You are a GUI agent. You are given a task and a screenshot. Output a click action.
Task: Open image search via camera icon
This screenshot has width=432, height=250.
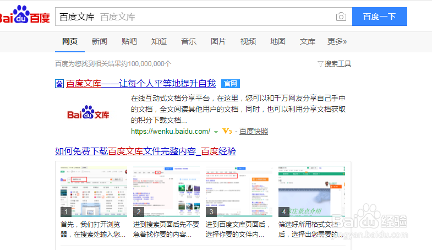point(341,17)
